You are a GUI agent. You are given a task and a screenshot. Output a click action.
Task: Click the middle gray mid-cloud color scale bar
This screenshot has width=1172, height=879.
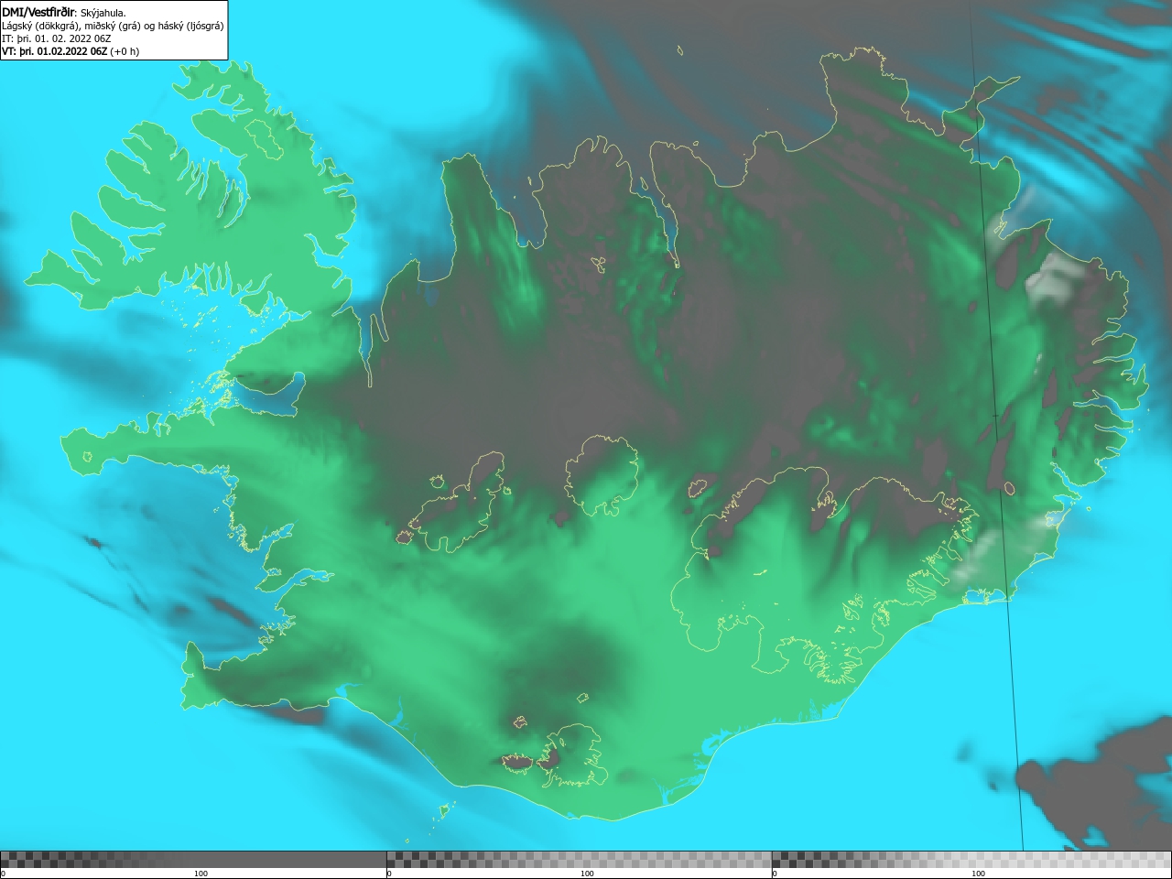[x=579, y=860]
